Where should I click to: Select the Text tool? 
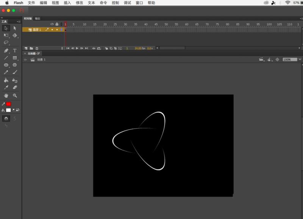tap(15, 50)
